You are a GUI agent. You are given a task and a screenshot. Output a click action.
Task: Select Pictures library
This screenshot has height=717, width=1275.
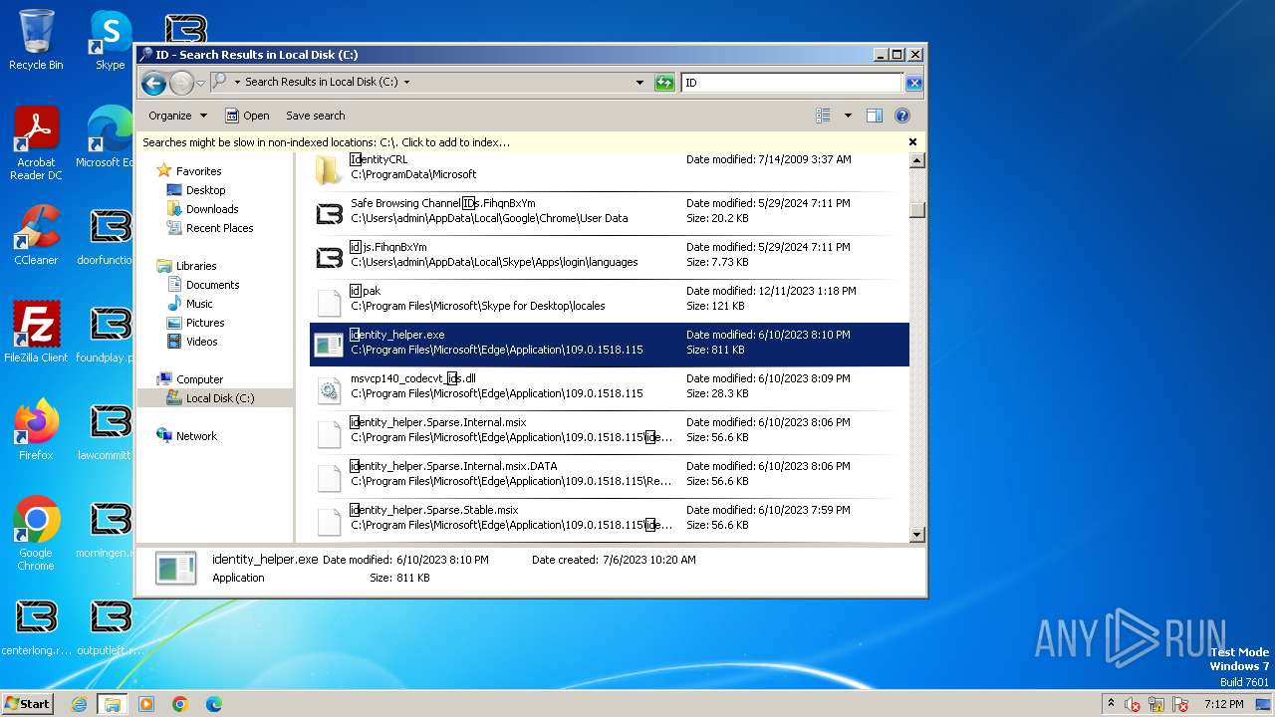coord(205,323)
